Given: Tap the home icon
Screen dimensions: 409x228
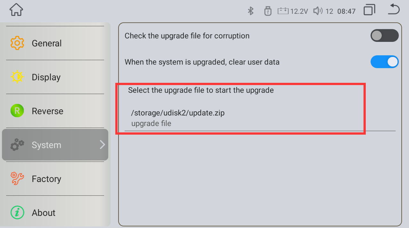Looking at the screenshot, I should pyautogui.click(x=16, y=10).
